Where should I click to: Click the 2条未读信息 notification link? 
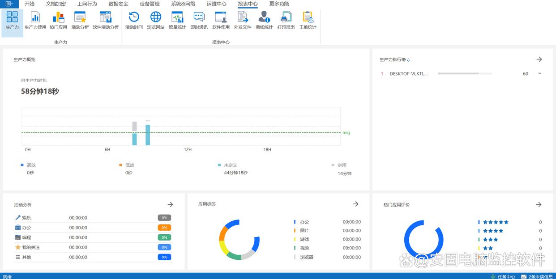coord(539,276)
